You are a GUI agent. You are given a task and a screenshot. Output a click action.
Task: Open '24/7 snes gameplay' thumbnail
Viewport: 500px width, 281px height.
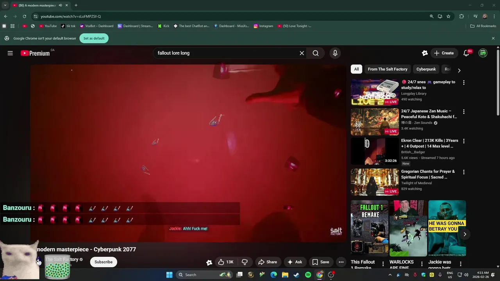click(x=375, y=92)
